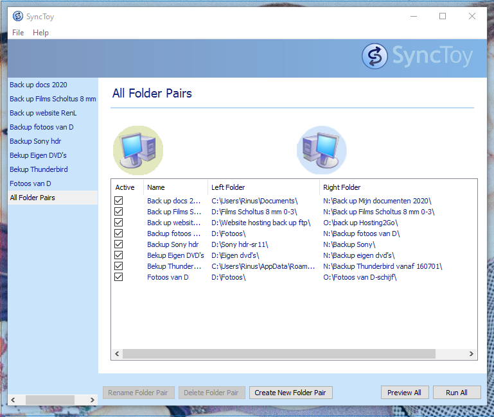The image size is (494, 417).
Task: Click the sidebar scroll left arrow
Action: pos(13,400)
